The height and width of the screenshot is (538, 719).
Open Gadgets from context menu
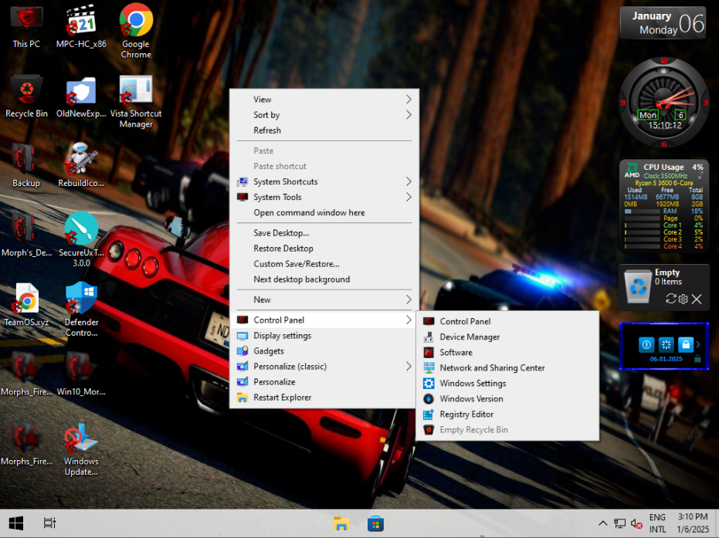coord(324,351)
